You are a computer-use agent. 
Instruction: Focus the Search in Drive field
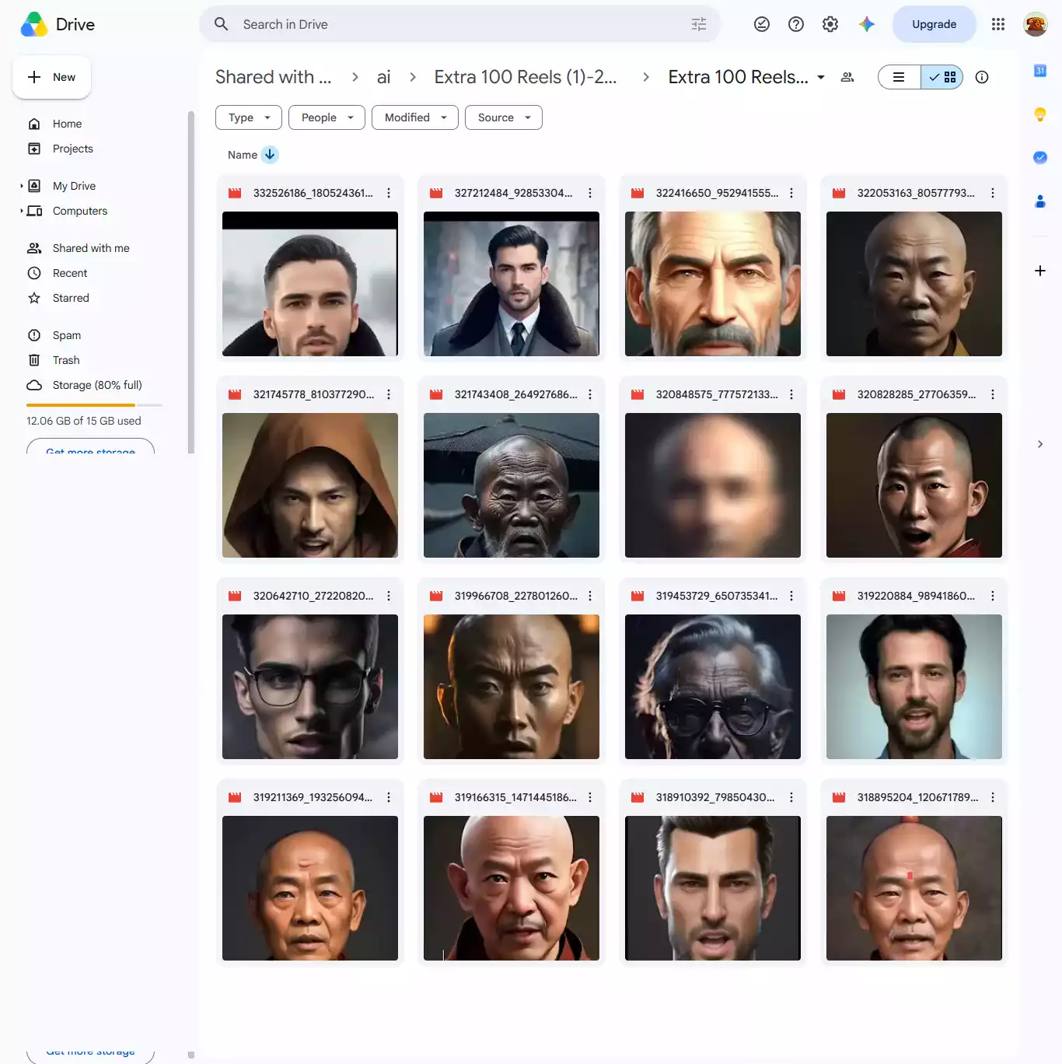pyautogui.click(x=459, y=24)
